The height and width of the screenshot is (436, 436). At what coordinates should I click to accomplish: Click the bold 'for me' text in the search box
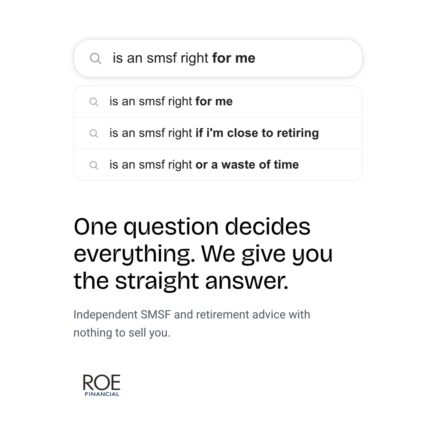234,58
